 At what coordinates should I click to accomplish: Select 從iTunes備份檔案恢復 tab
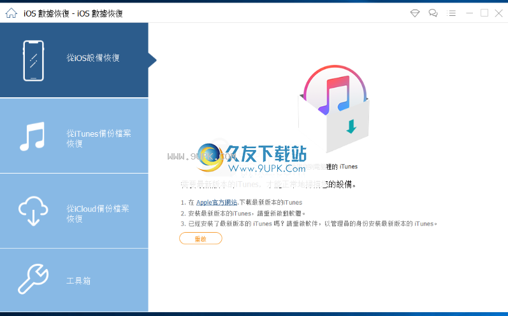[x=74, y=135]
